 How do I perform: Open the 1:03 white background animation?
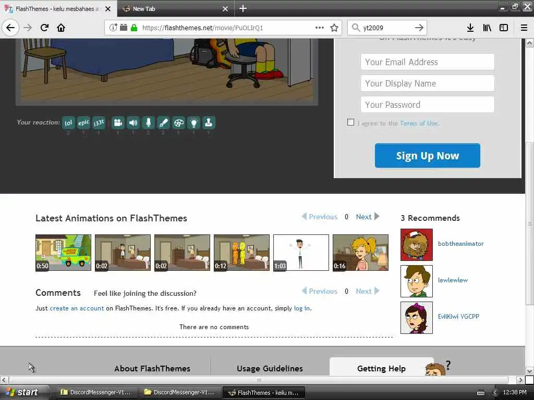pyautogui.click(x=301, y=253)
